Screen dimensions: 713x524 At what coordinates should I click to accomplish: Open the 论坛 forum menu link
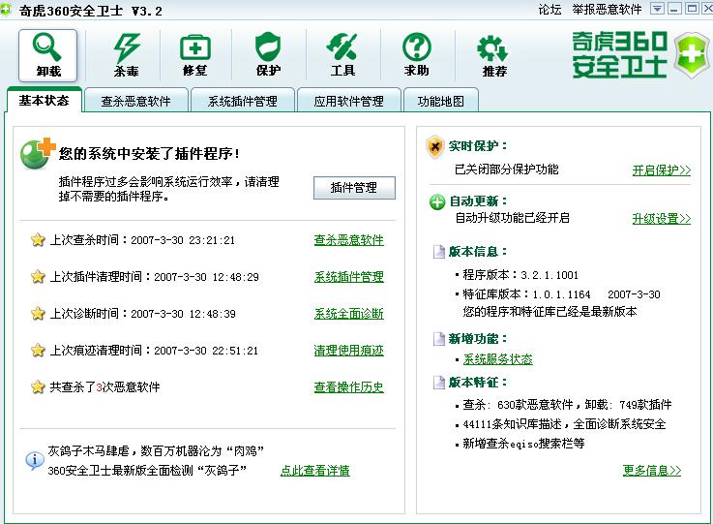pyautogui.click(x=550, y=10)
